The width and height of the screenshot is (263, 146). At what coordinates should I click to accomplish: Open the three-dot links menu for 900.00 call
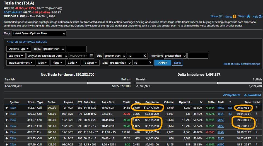pyautogui.click(x=257, y=107)
